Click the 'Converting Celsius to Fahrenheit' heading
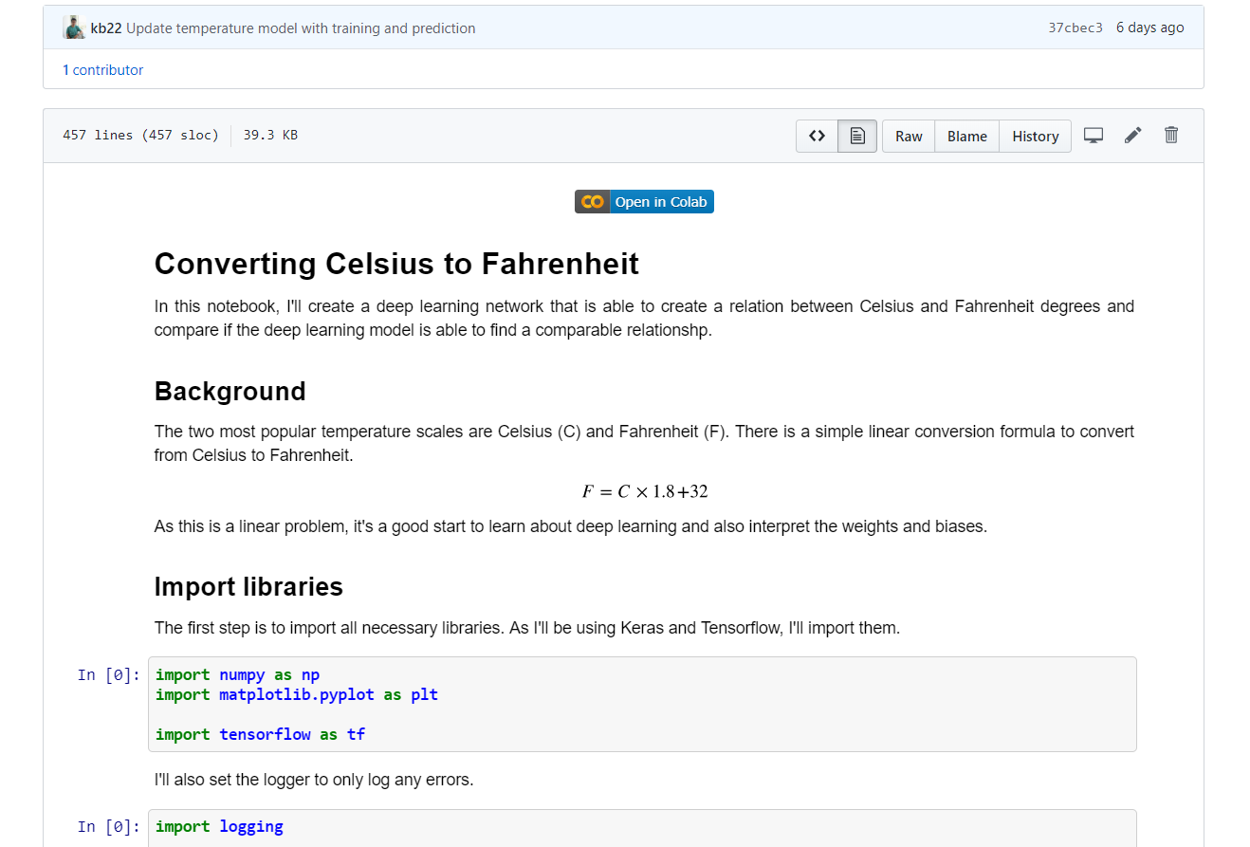1250x847 pixels. coord(396,264)
